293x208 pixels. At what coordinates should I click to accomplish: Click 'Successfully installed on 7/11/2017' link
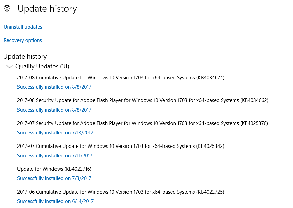tap(55, 156)
